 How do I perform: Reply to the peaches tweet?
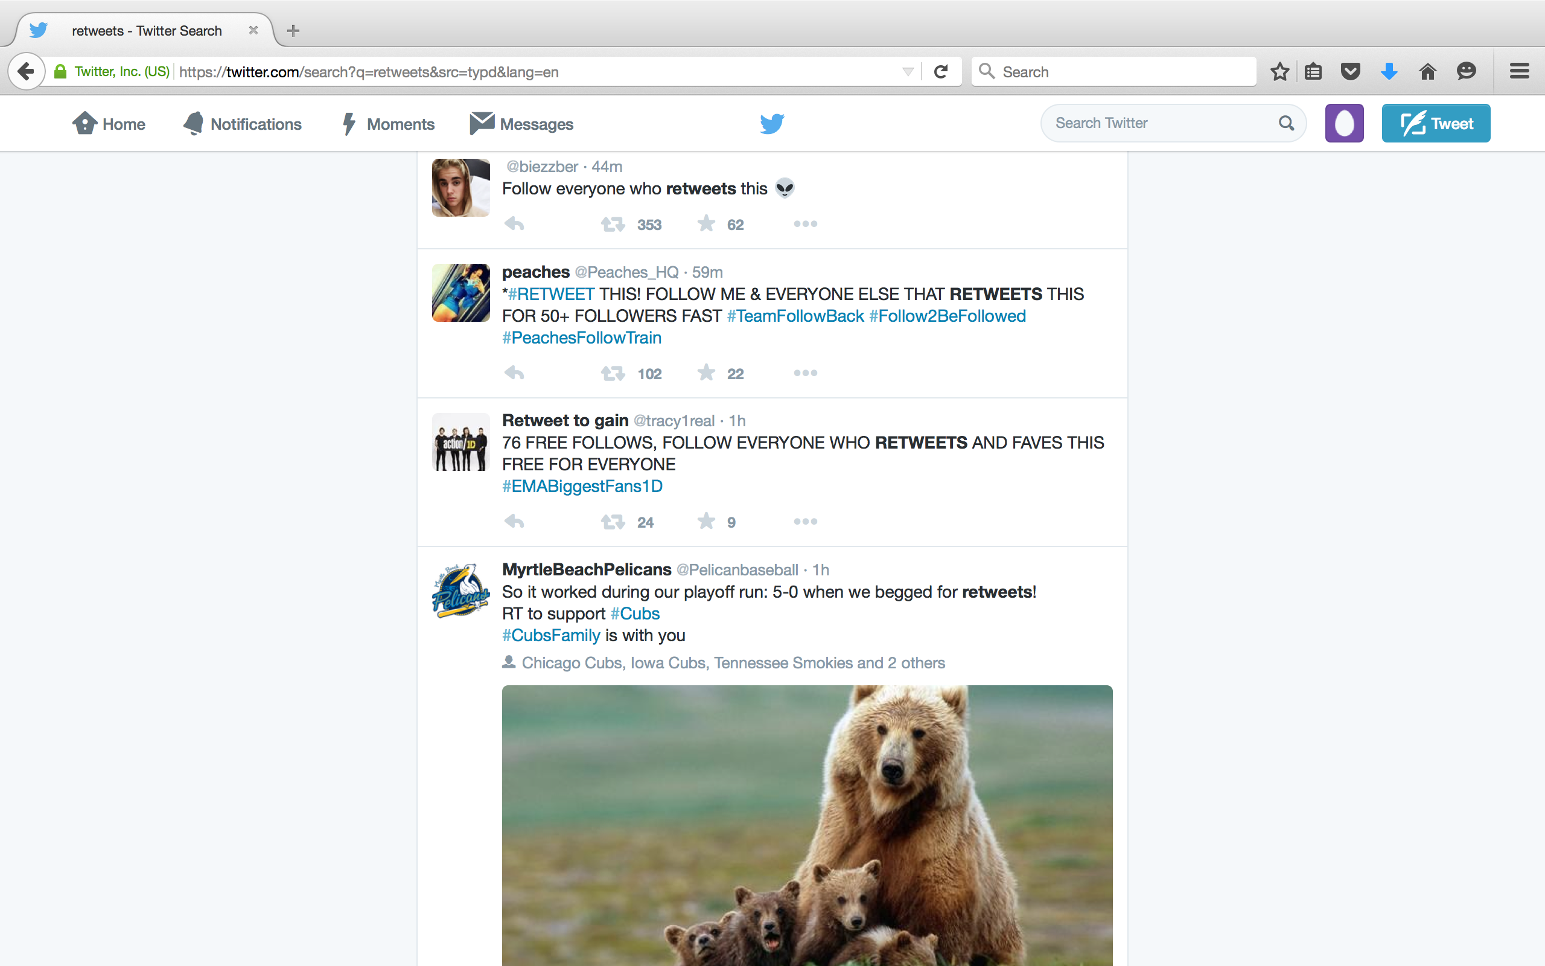pos(514,373)
